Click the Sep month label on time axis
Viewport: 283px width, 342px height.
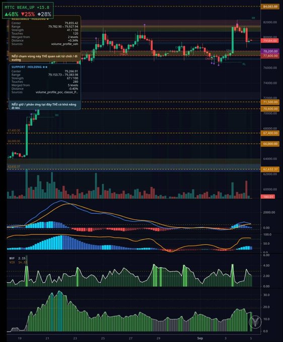200,338
